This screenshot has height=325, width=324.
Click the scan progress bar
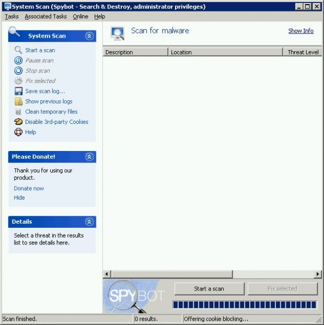tap(245, 305)
